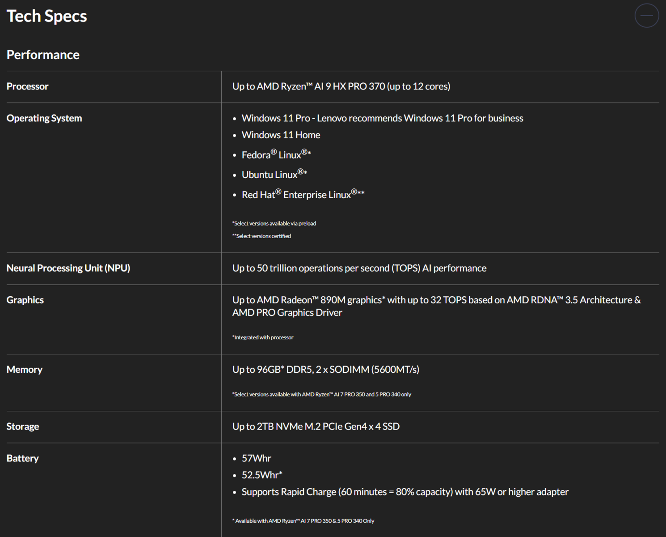Click the Storage row label
The image size is (666, 537).
22,426
